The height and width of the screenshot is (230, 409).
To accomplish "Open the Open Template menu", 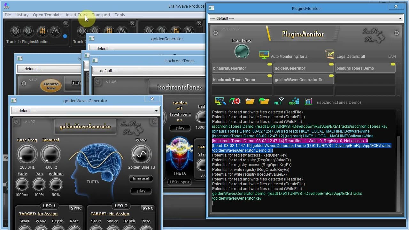I will pos(47,15).
